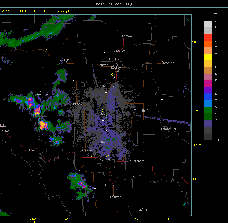This screenshot has width=228, height=223.
Task: Click the RockyMH label
Action: [65, 60]
